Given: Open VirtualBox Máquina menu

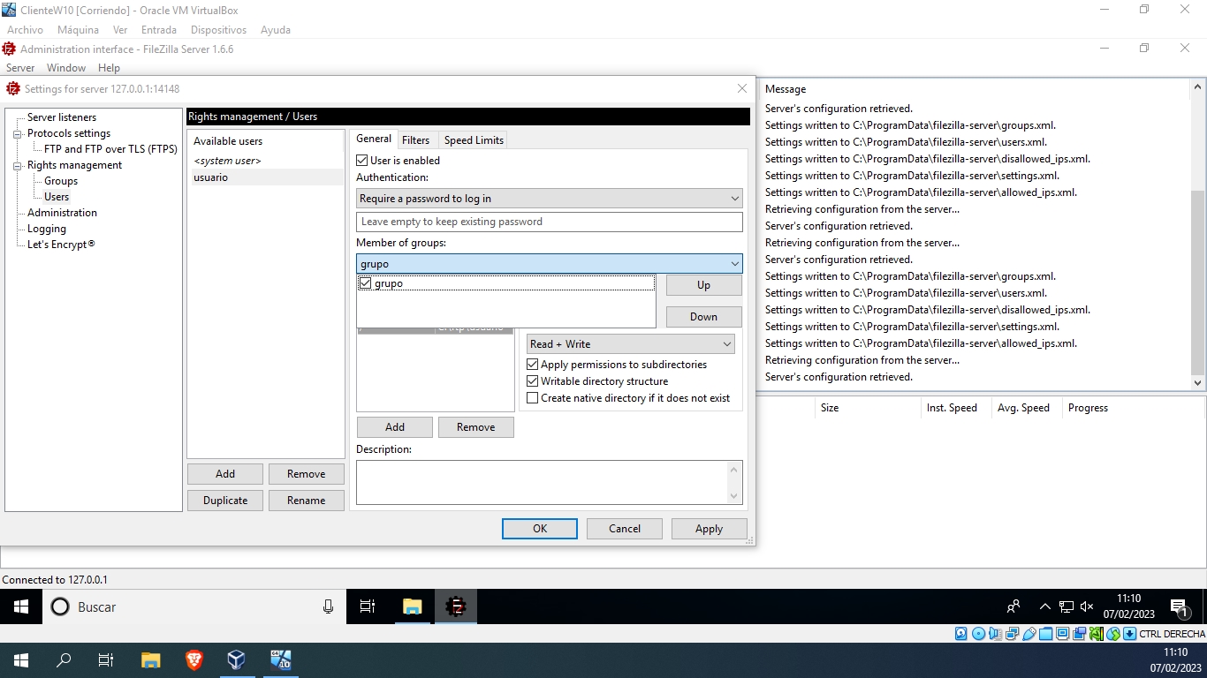Looking at the screenshot, I should 78,30.
